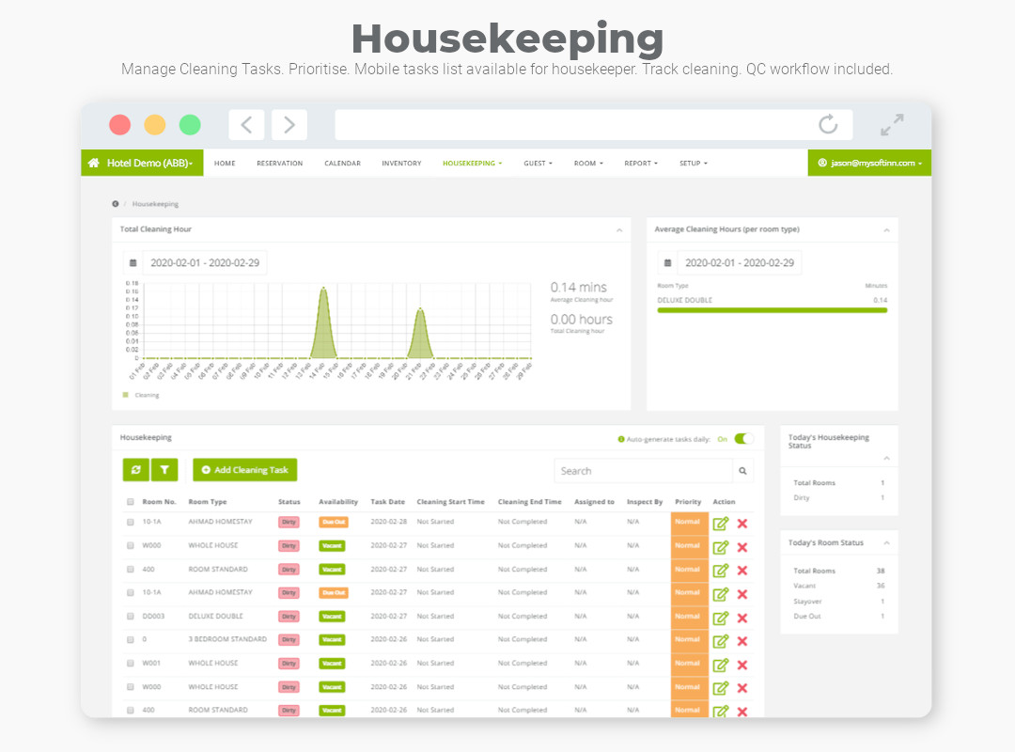Image resolution: width=1015 pixels, height=752 pixels.
Task: Edit the DD003 Deluxe Double task
Action: click(x=721, y=618)
